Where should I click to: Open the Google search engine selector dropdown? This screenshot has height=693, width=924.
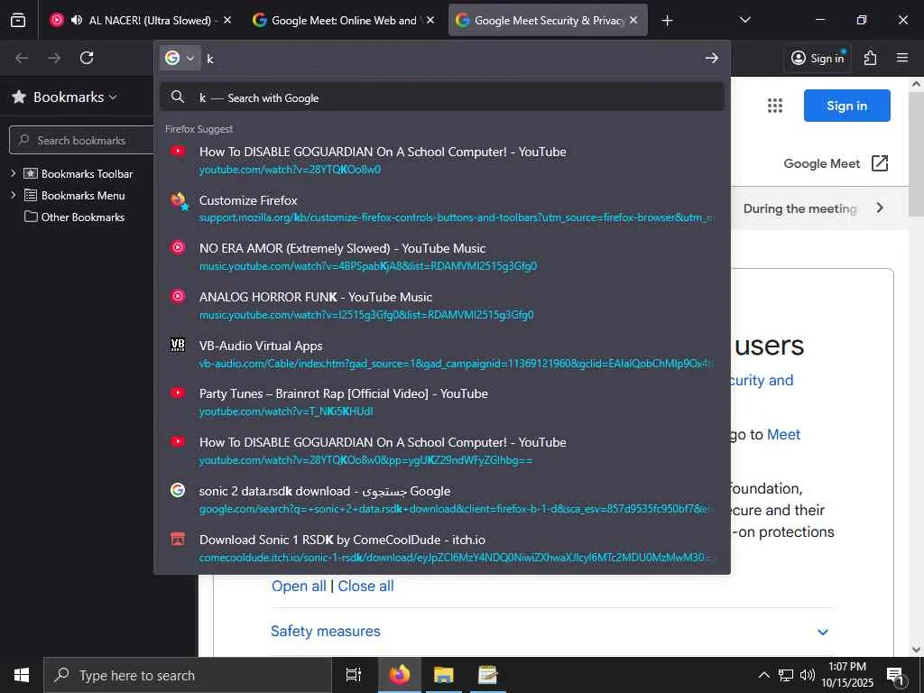[180, 58]
